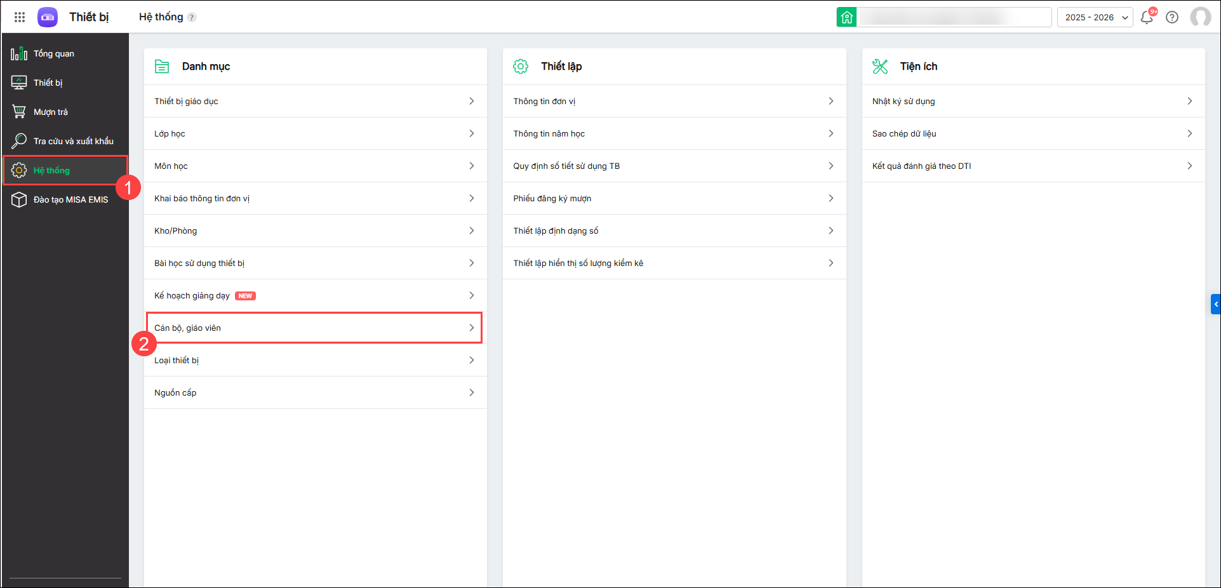Click the green school home icon
Image resolution: width=1221 pixels, height=588 pixels.
pyautogui.click(x=846, y=17)
